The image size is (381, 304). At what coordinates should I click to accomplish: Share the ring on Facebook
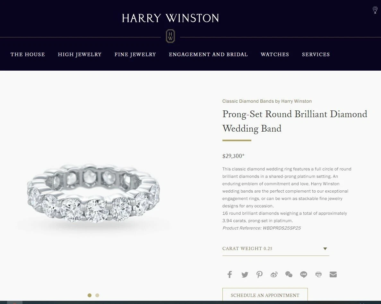coord(229,274)
